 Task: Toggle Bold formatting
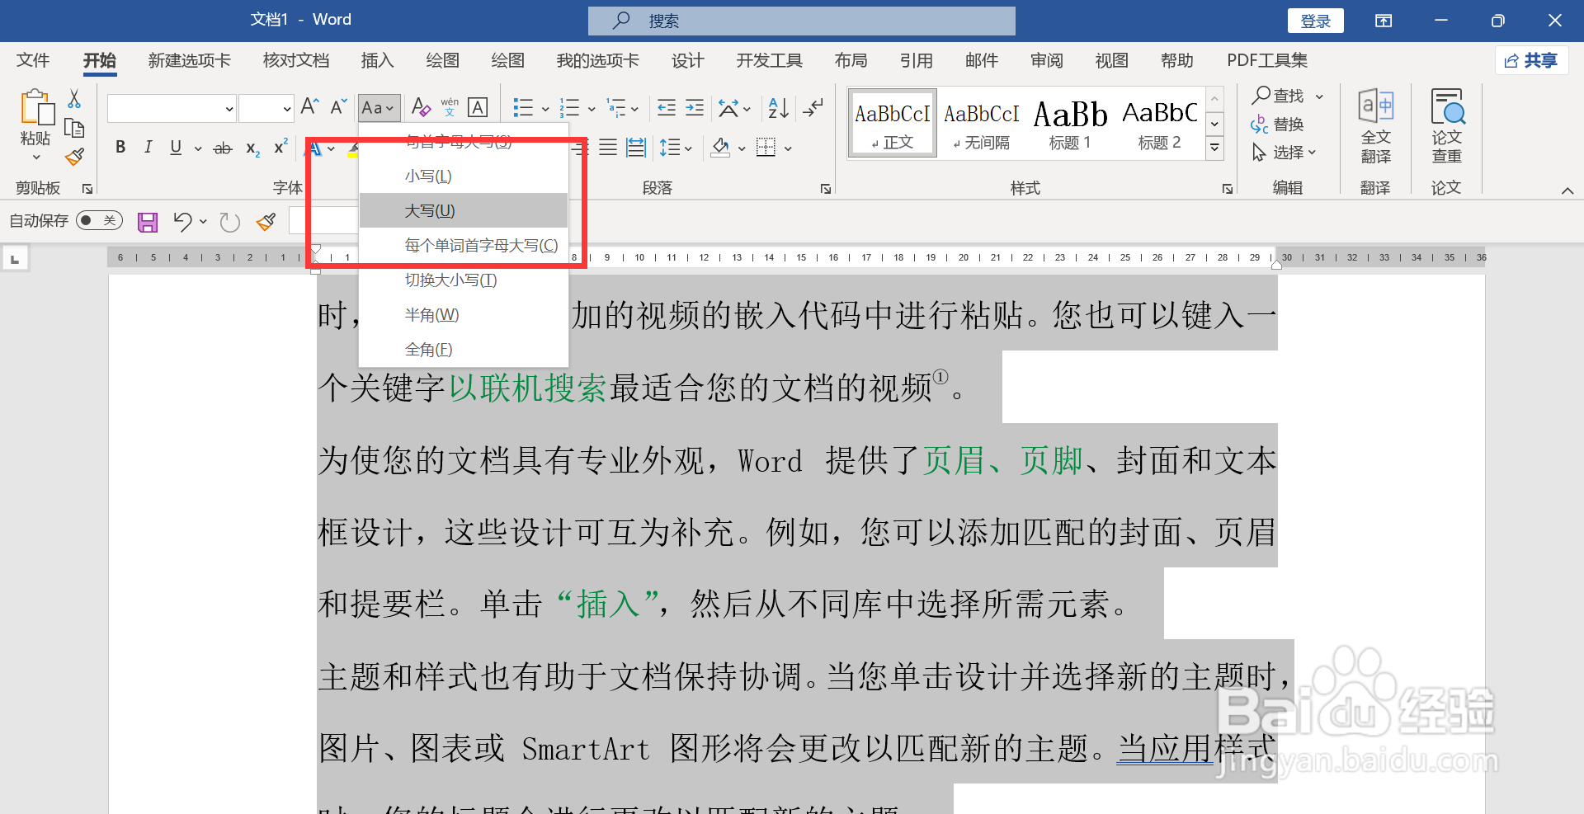point(120,148)
